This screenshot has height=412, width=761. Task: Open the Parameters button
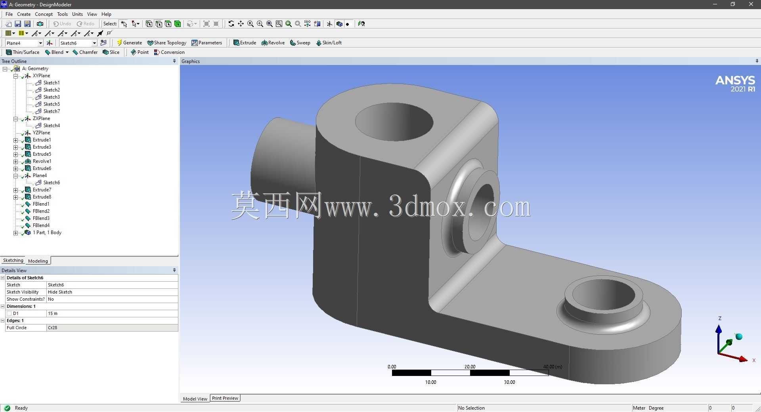207,43
